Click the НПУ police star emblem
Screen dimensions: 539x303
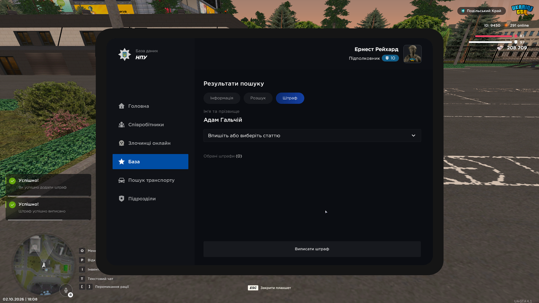click(124, 54)
